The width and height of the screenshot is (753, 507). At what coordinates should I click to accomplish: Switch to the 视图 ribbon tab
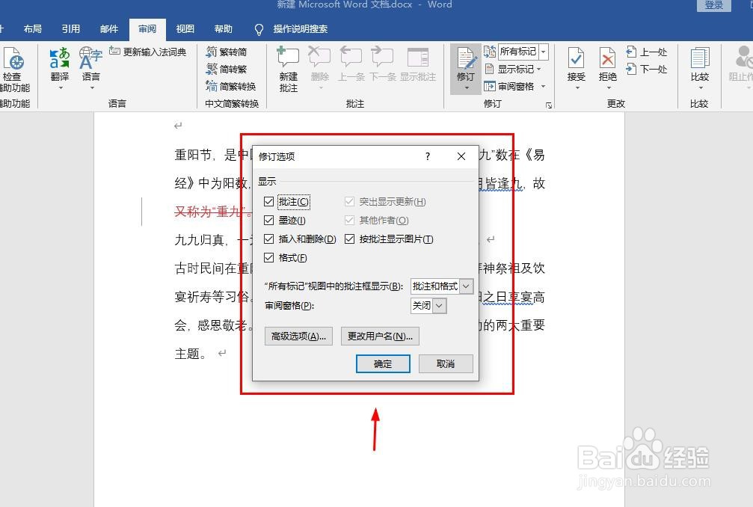[185, 29]
